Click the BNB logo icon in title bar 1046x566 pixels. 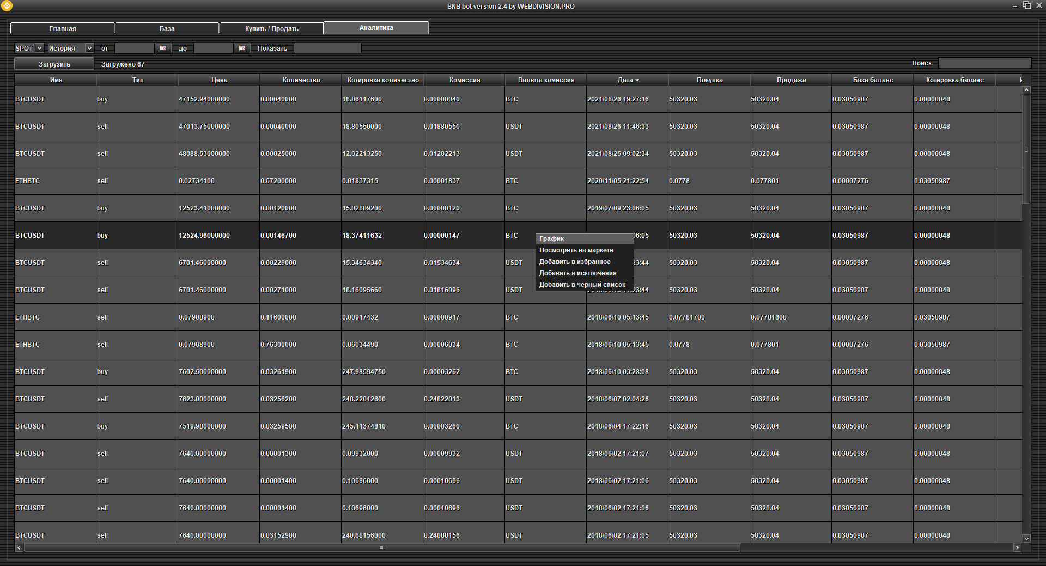tap(7, 6)
